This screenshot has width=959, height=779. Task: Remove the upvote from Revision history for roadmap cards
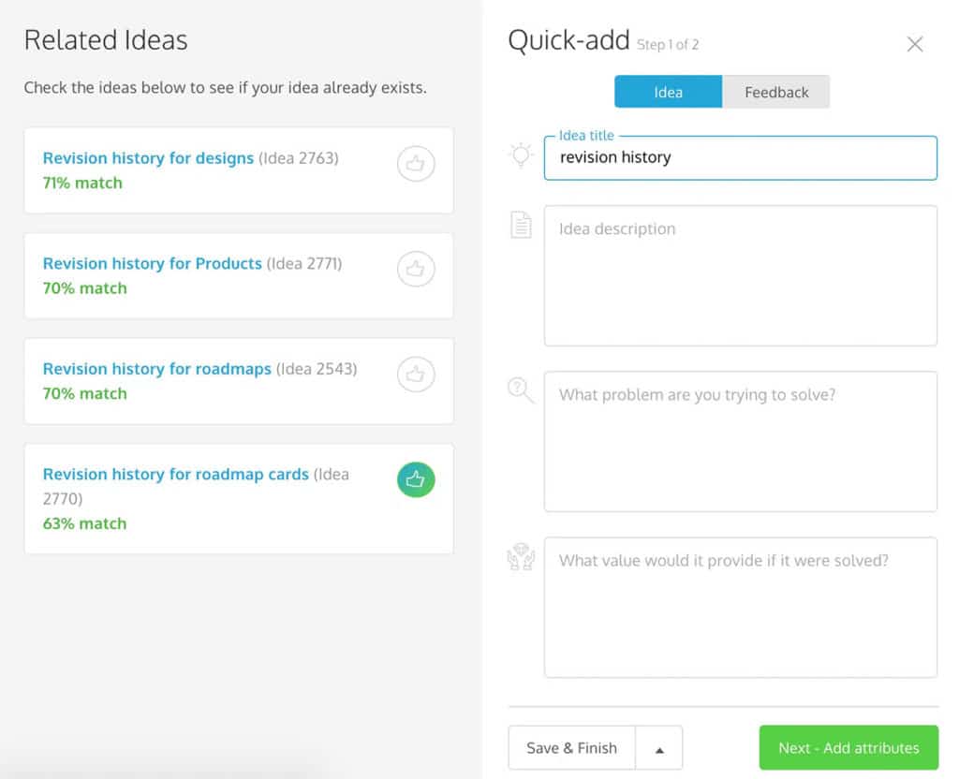415,479
